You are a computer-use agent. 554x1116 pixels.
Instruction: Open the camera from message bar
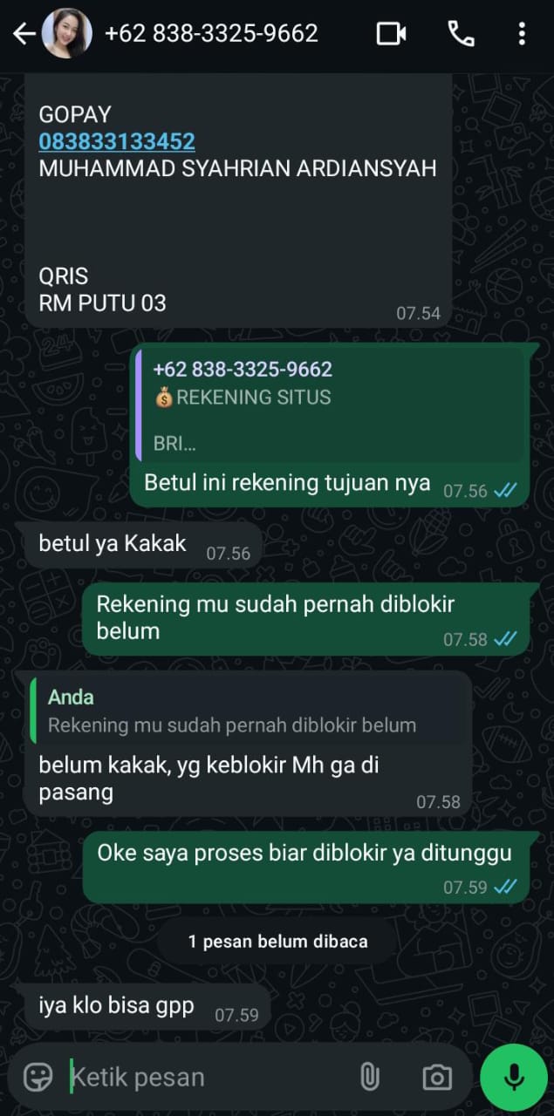(436, 1077)
